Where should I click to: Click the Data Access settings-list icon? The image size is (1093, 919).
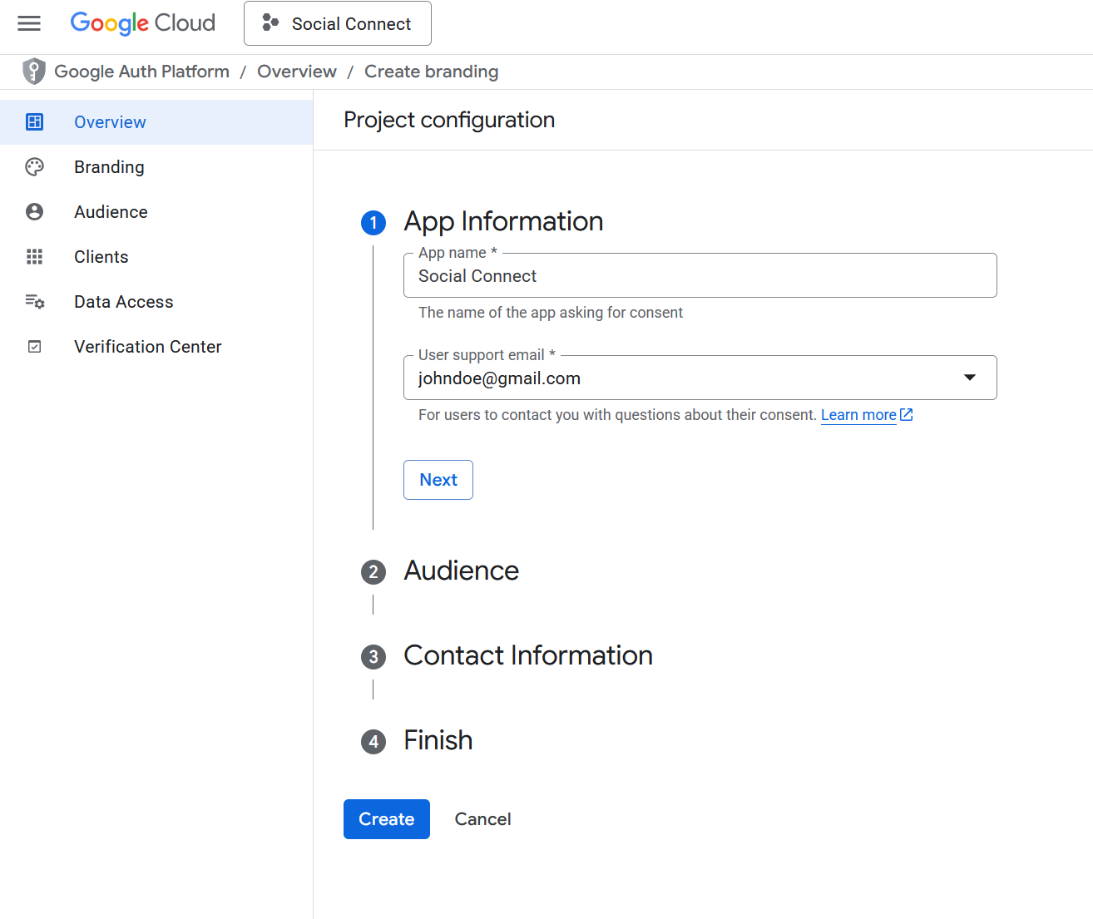[x=34, y=302]
